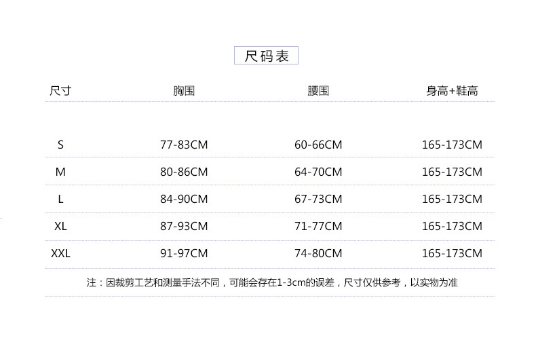Click the 77-83CM bust measurement
This screenshot has width=536, height=338.
pos(184,145)
